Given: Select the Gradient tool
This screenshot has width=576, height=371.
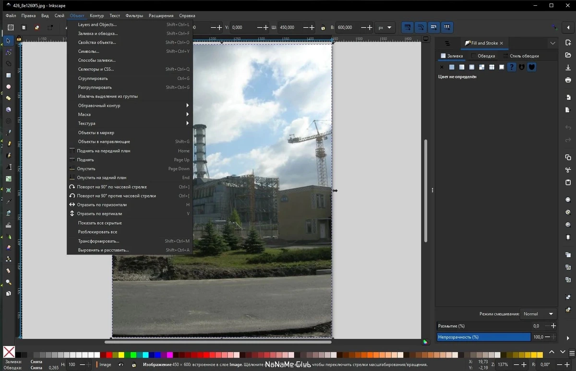Looking at the screenshot, I should point(9,179).
